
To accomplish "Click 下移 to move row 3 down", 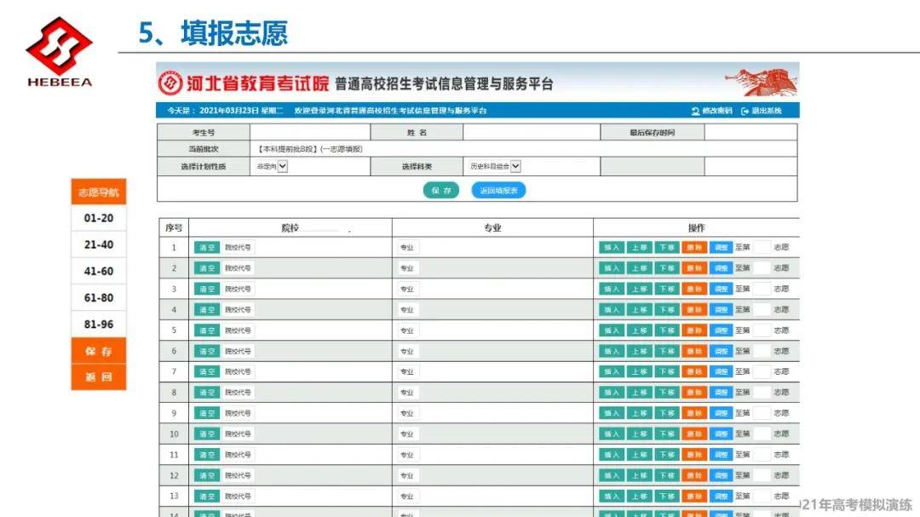I will click(x=667, y=289).
